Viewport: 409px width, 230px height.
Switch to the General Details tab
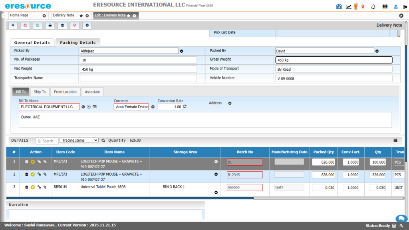pyautogui.click(x=32, y=42)
